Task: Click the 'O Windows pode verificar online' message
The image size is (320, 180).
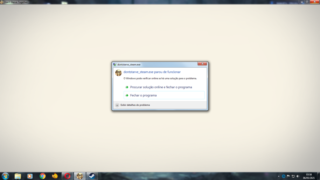Action: tap(160, 78)
